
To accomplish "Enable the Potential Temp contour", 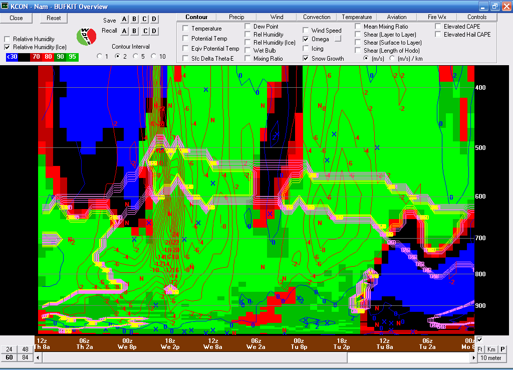I will pyautogui.click(x=185, y=38).
